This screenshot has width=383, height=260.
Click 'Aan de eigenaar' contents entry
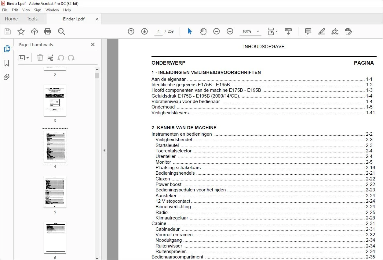(x=169, y=79)
